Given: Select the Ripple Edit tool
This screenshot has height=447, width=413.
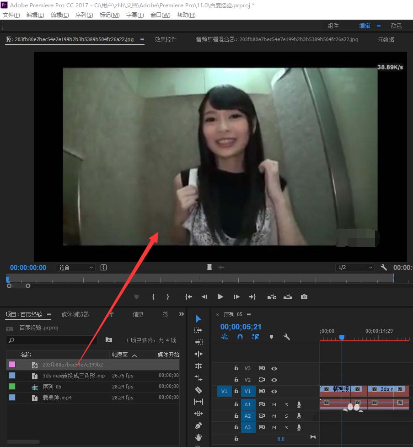Looking at the screenshot, I should 198,354.
